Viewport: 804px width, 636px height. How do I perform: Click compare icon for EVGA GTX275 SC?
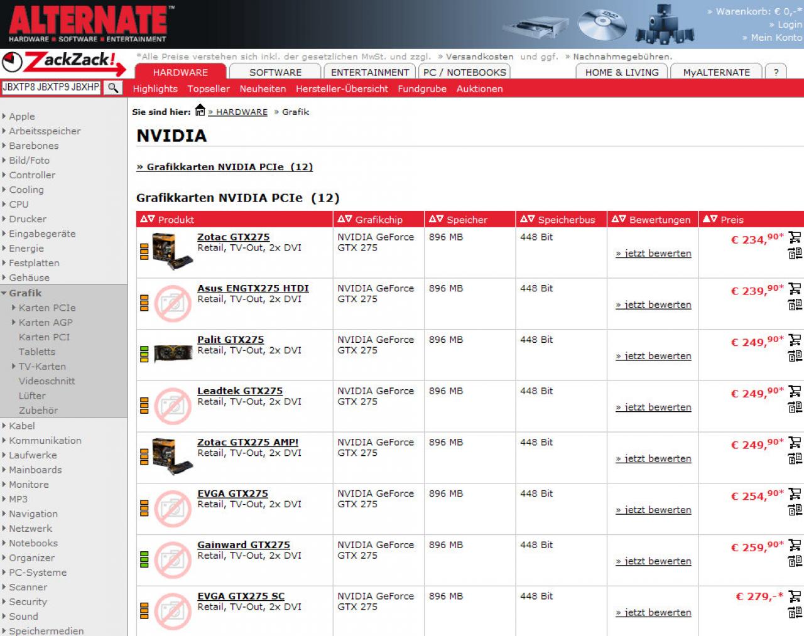pos(795,612)
